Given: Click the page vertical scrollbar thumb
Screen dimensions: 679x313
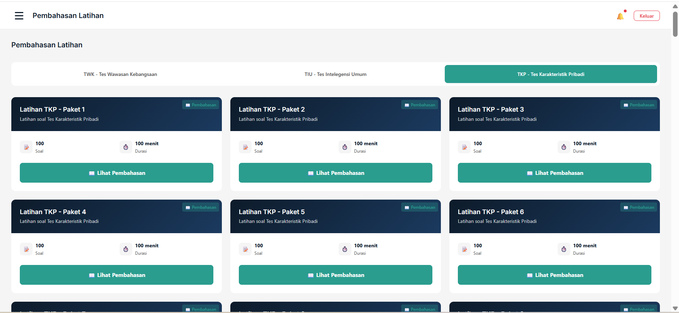Looking at the screenshot, I should 675,24.
